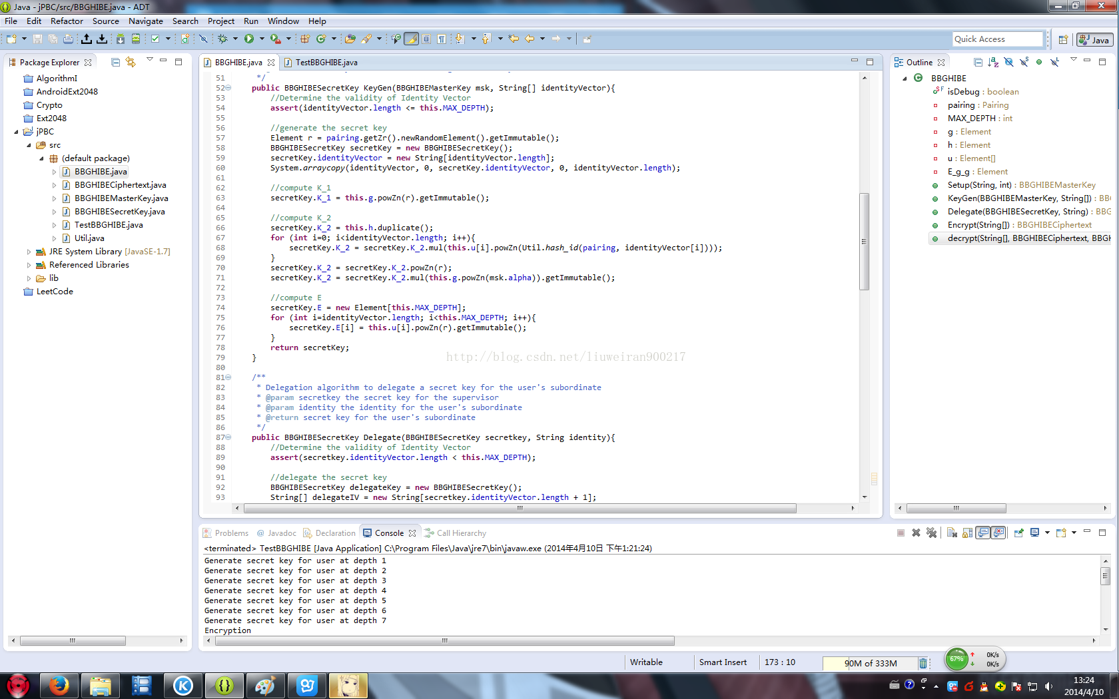This screenshot has height=699, width=1119.
Task: Toggle Hide Static Fields and Methods
Action: point(1024,62)
